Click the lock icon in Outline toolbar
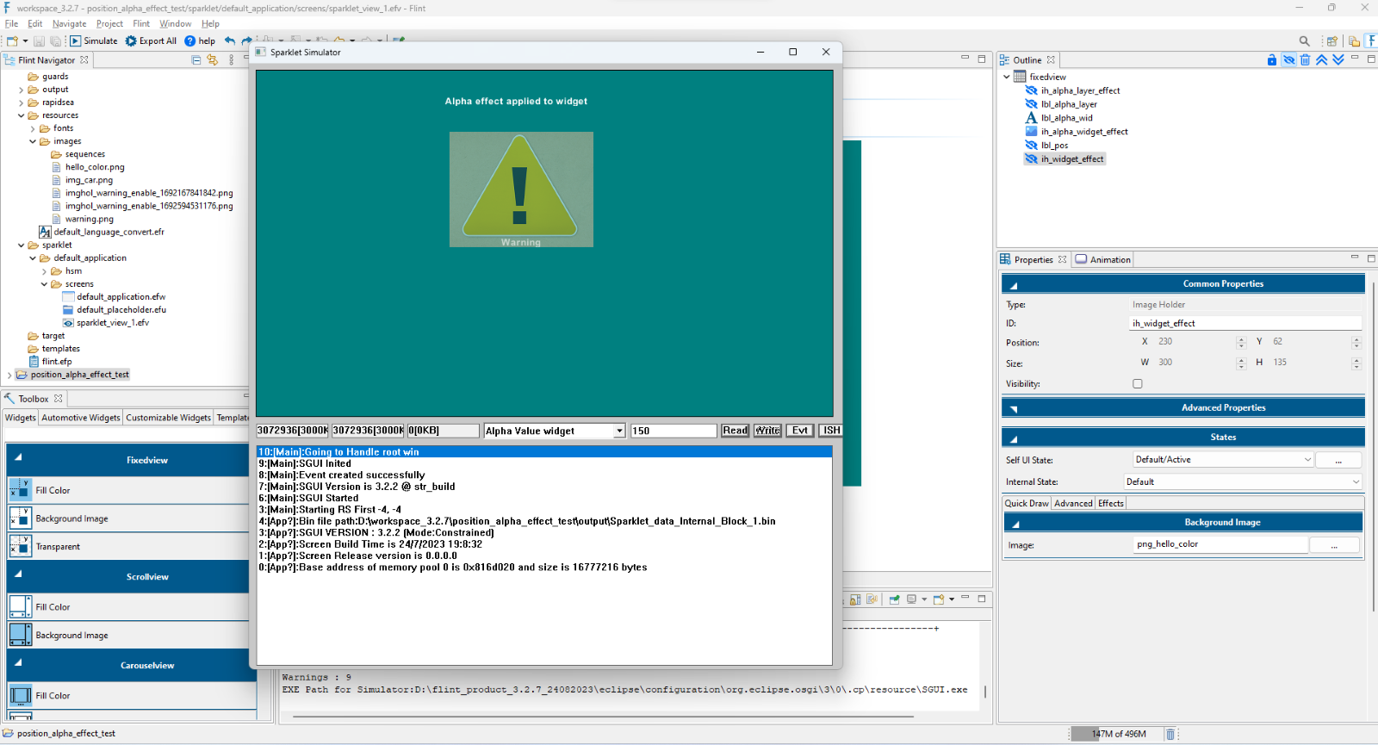 pos(1272,59)
